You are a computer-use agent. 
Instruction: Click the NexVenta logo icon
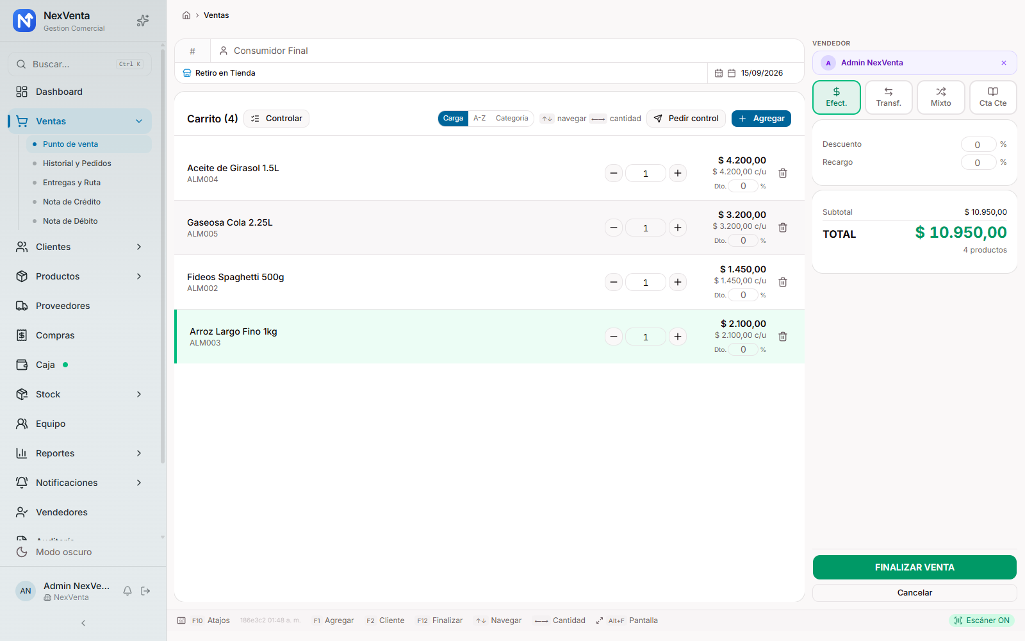point(24,21)
